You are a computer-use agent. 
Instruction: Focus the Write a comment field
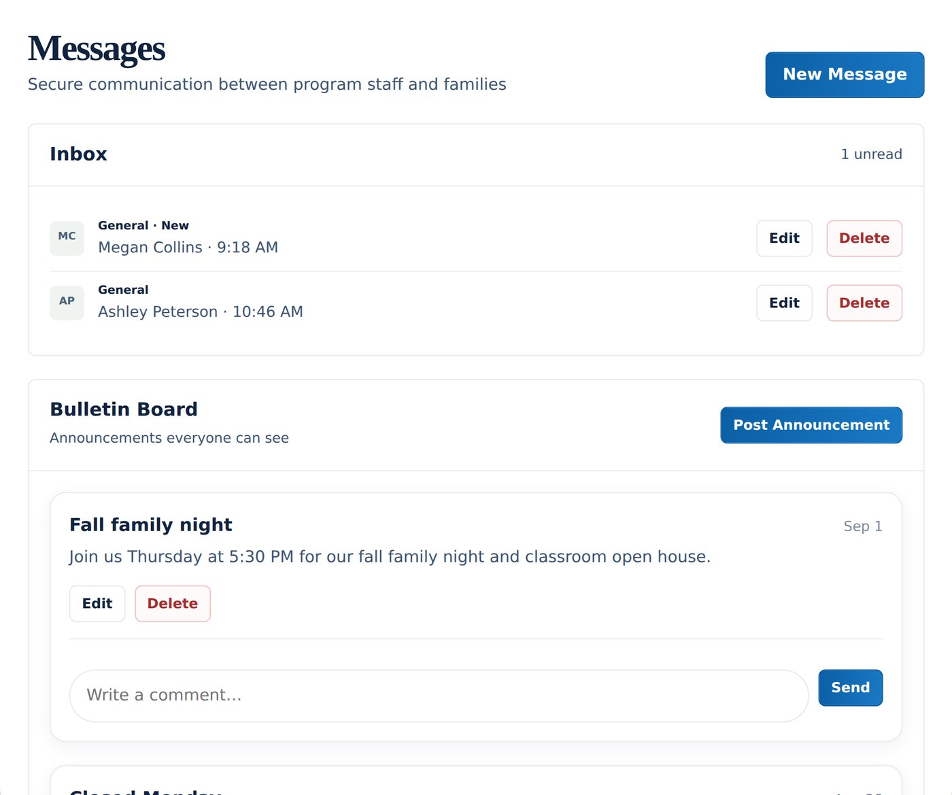[439, 696]
